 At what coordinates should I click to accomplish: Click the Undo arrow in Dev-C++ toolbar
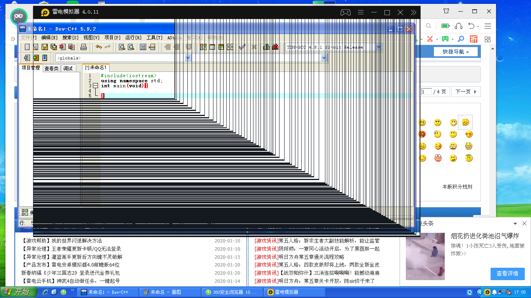[x=99, y=47]
